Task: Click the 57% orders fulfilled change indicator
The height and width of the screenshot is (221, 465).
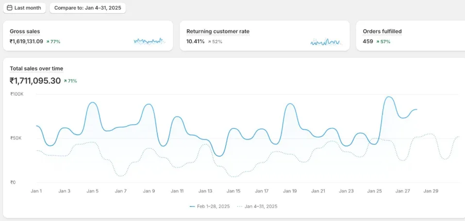Action: (x=383, y=42)
